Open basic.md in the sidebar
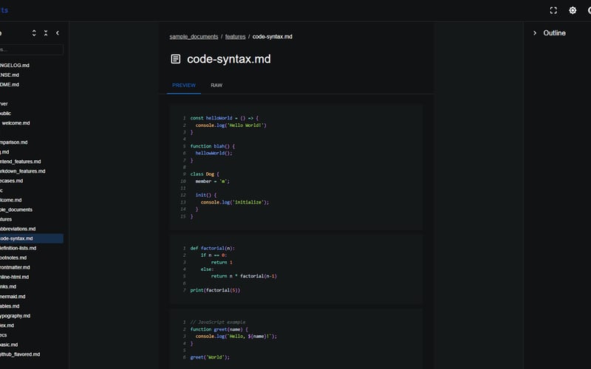 (x=9, y=345)
